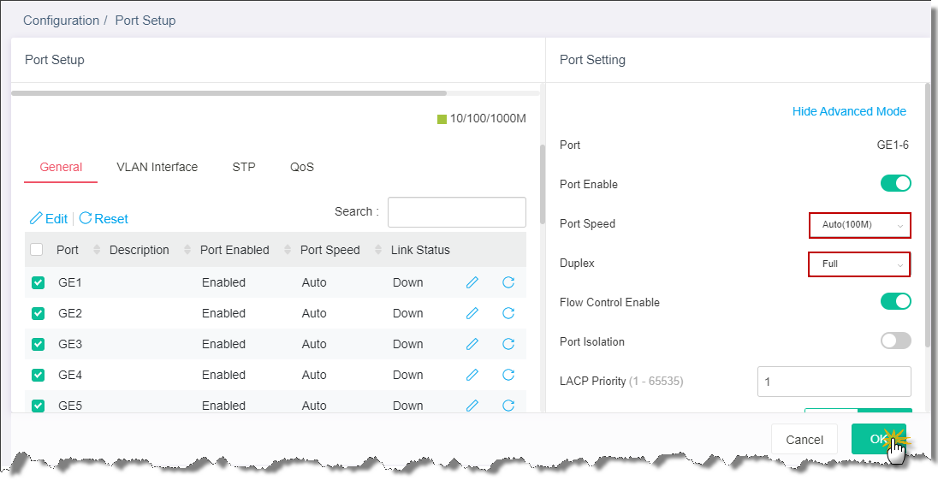
Task: Open the Port Speed dropdown
Action: 860,225
